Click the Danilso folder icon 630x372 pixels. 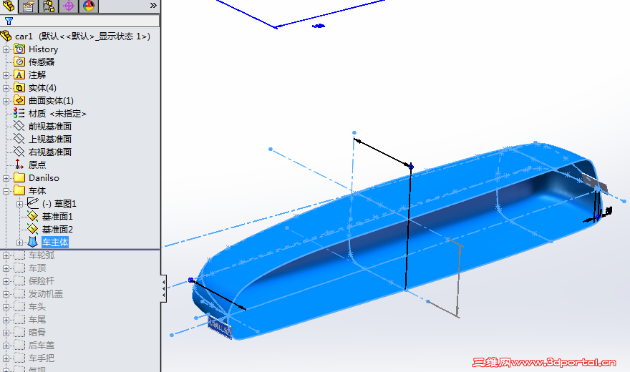(19, 177)
